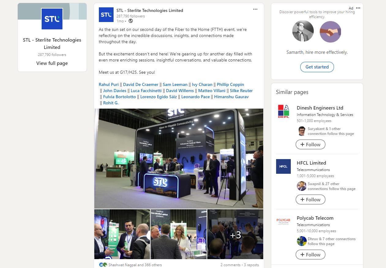Follow Dinesh Engineers Ltd
This screenshot has width=386, height=268.
pyautogui.click(x=310, y=144)
